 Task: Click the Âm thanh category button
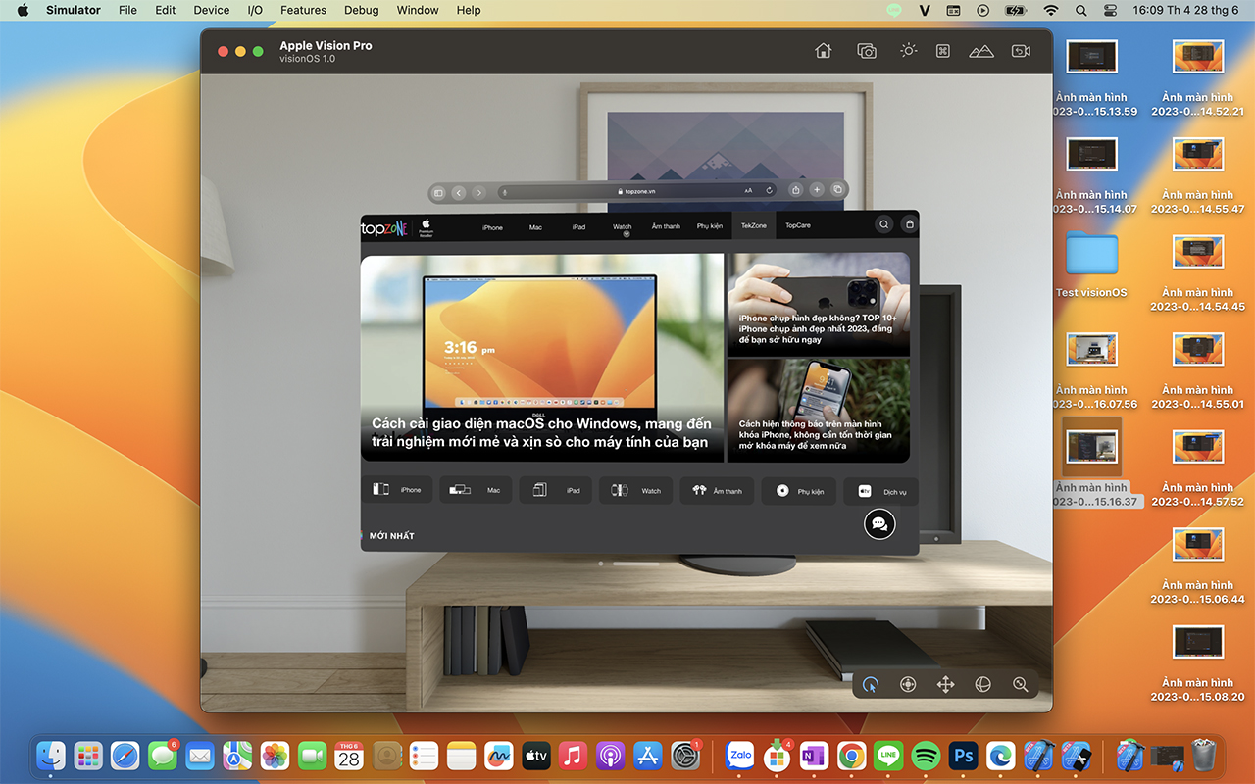718,490
